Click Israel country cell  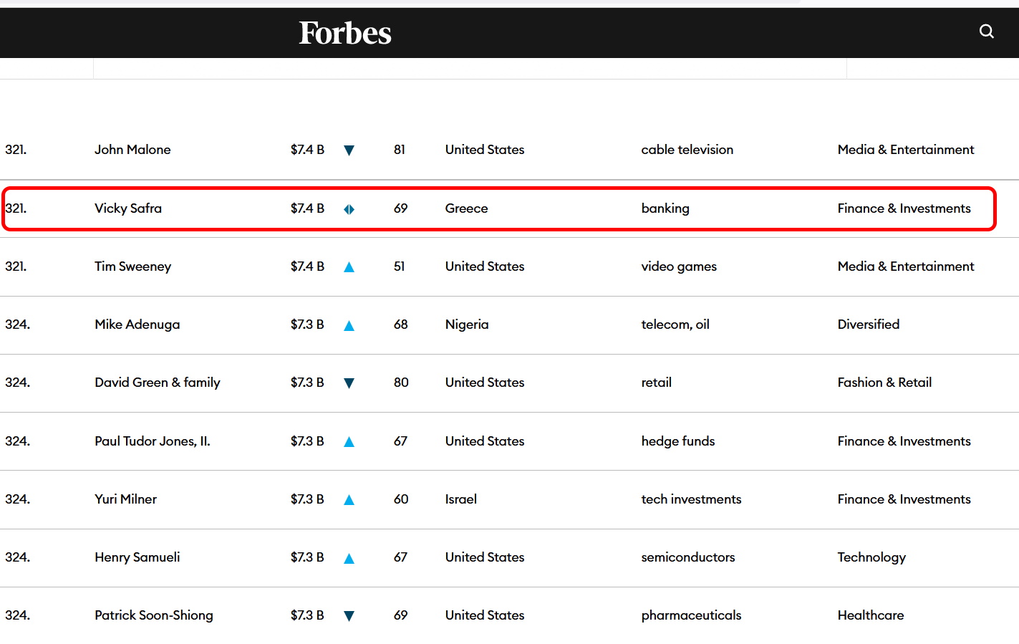[x=460, y=499]
